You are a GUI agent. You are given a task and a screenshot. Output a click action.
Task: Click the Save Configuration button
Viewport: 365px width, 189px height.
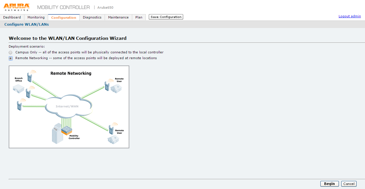coord(166,17)
